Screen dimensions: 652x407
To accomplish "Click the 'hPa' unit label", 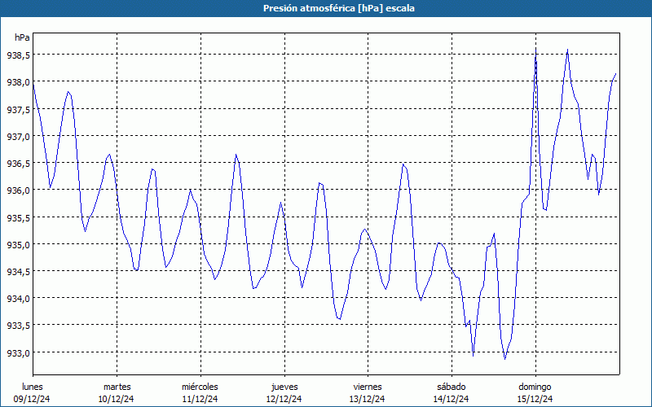I will tap(22, 37).
